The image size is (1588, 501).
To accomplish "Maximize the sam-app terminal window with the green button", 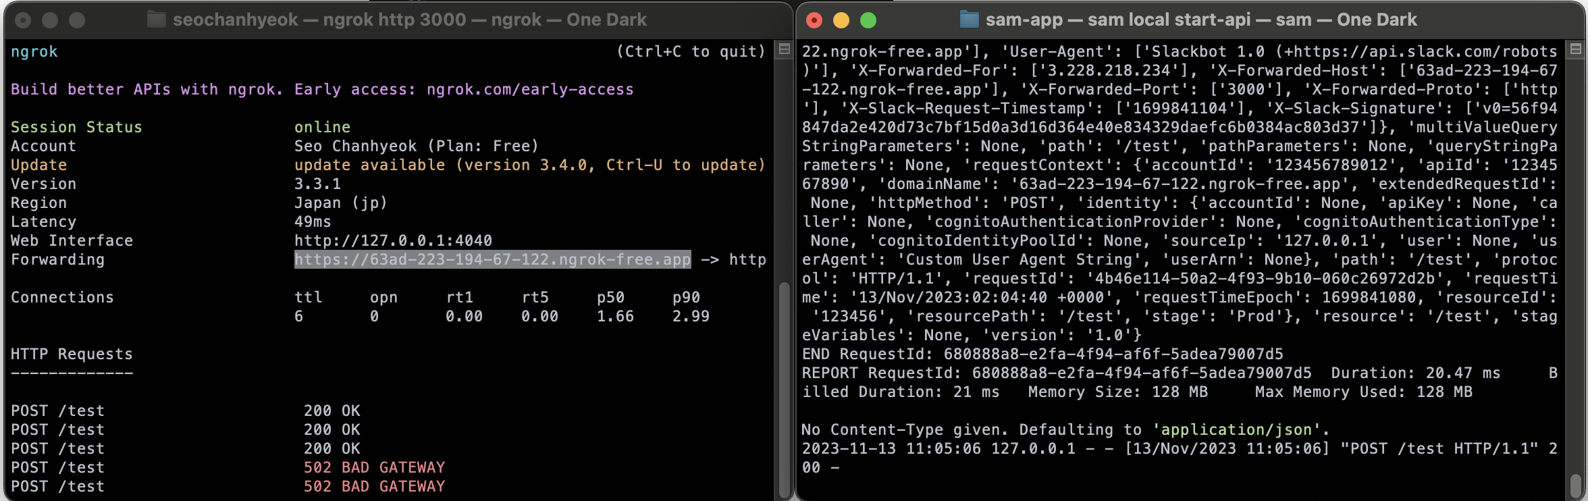I will (x=868, y=20).
